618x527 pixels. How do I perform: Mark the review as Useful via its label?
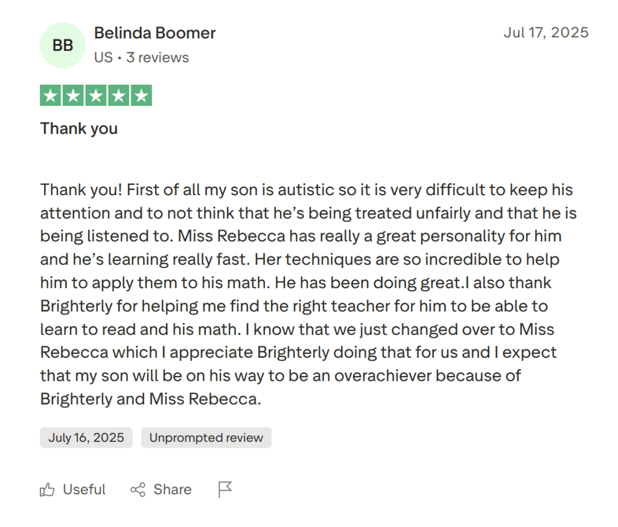point(84,490)
